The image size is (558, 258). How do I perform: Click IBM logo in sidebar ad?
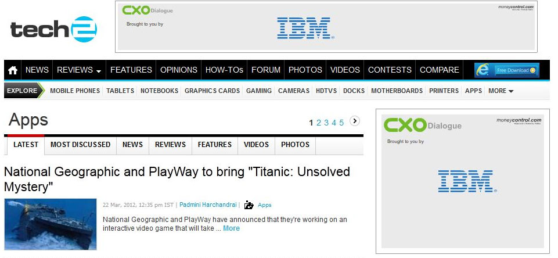point(467,181)
